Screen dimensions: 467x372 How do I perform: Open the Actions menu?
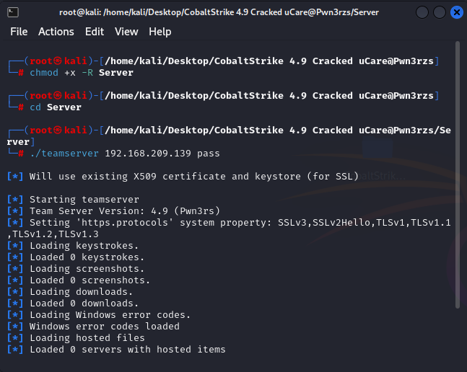pyautogui.click(x=56, y=32)
